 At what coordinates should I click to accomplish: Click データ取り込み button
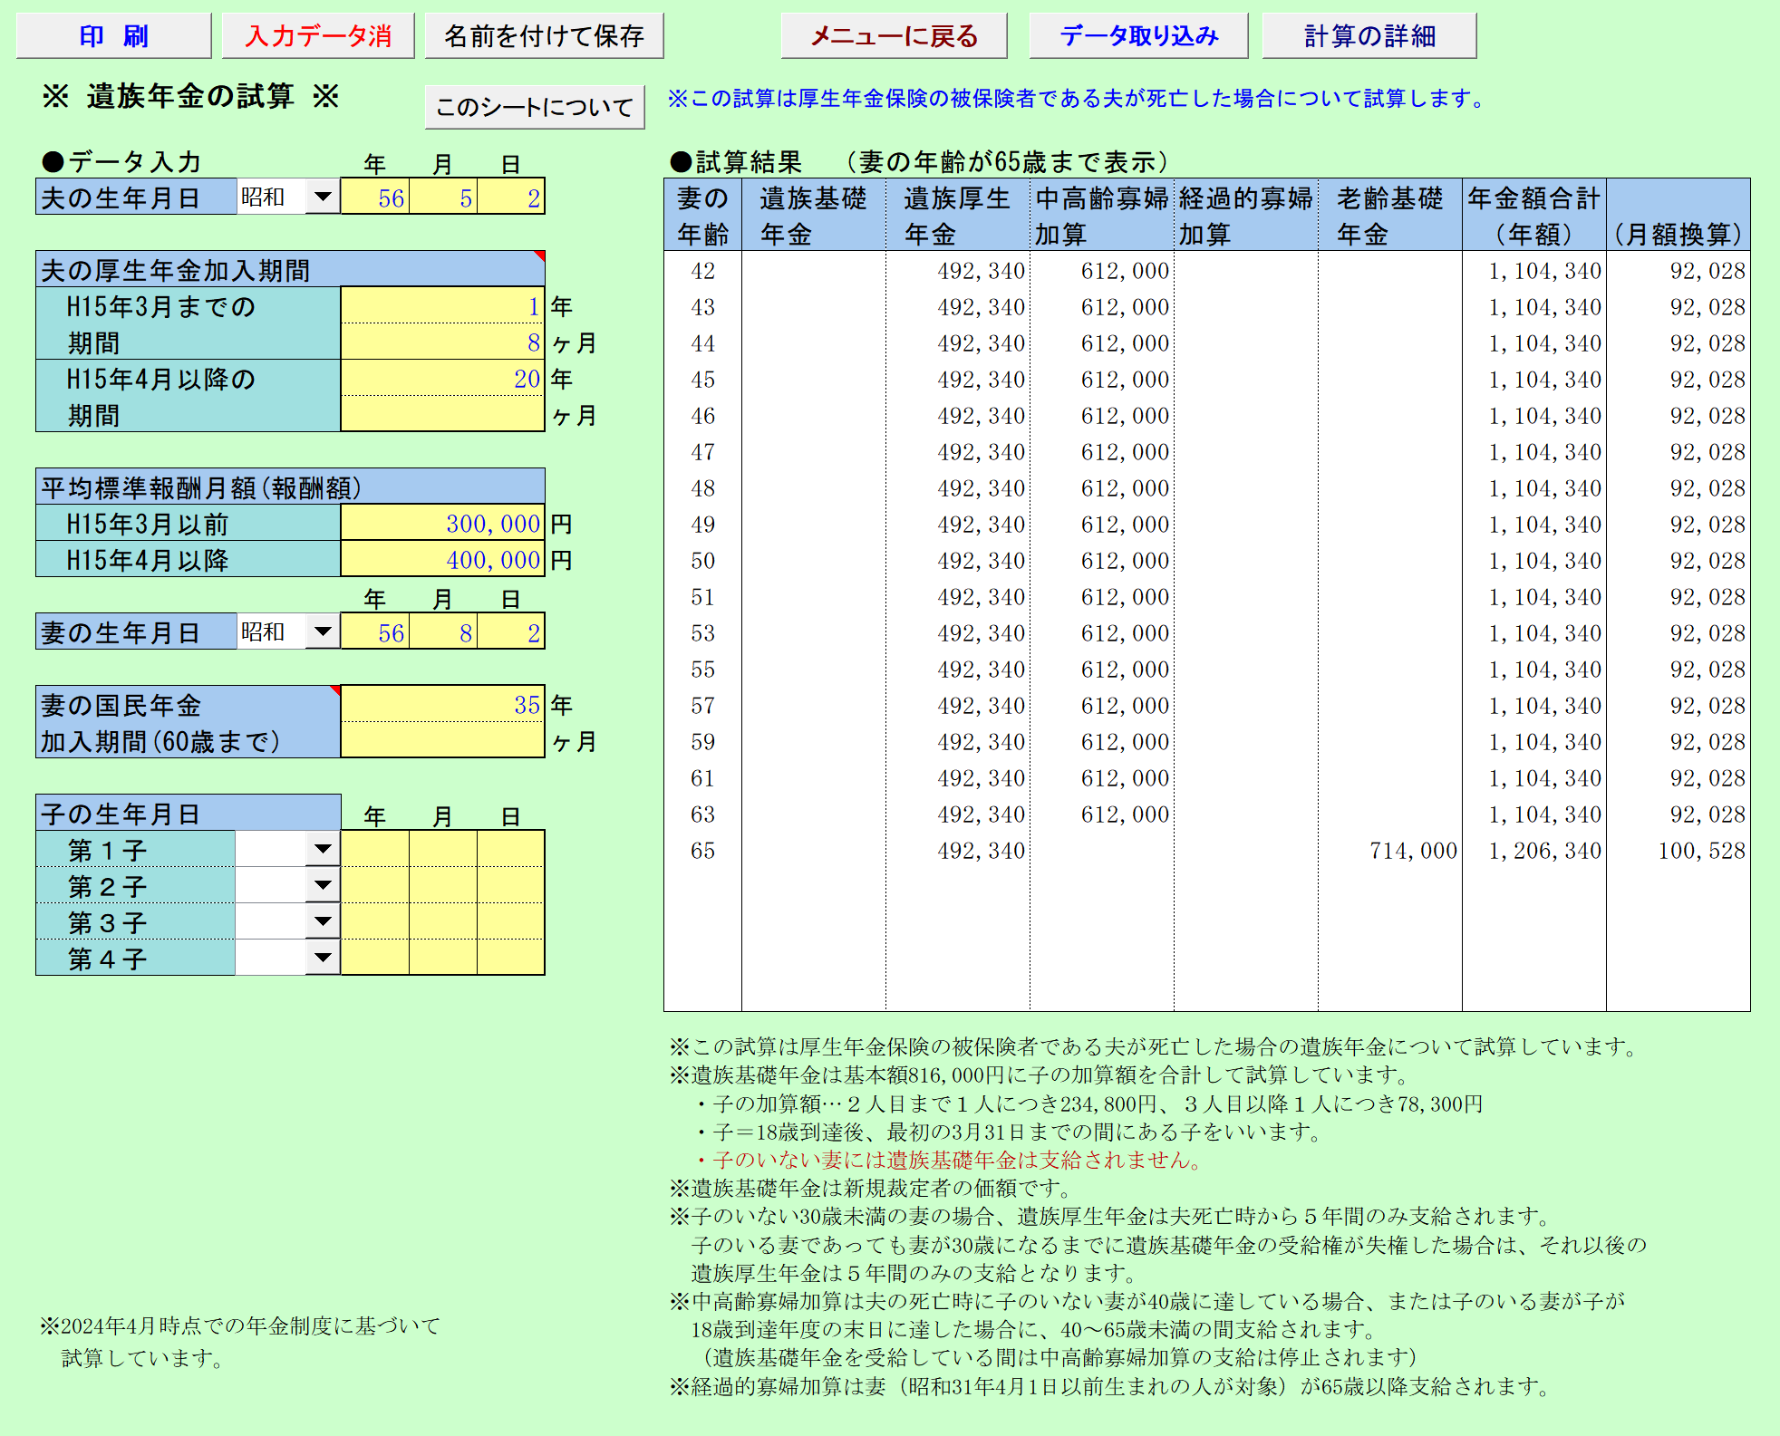click(1138, 36)
